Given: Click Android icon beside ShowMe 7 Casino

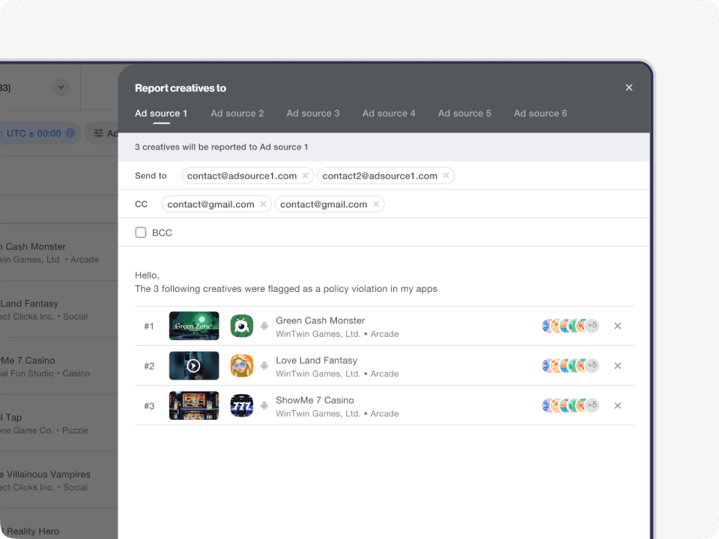Looking at the screenshot, I should click(x=264, y=406).
